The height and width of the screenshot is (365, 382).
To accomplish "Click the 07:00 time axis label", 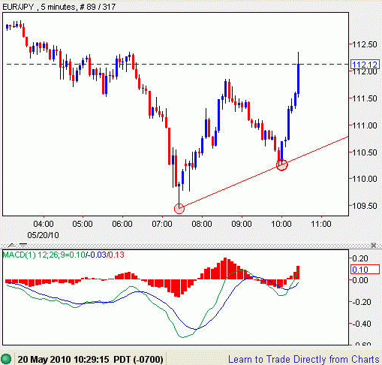I will coord(162,224).
